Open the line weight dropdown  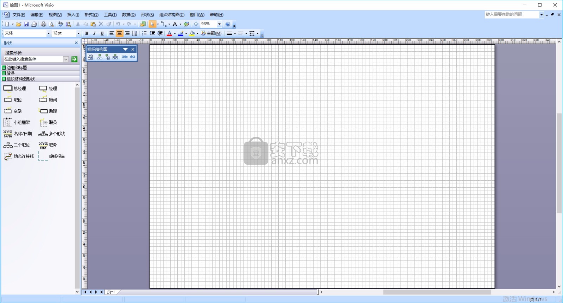[x=235, y=33]
